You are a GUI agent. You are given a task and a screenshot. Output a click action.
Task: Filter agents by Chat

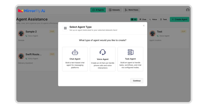point(143,19)
